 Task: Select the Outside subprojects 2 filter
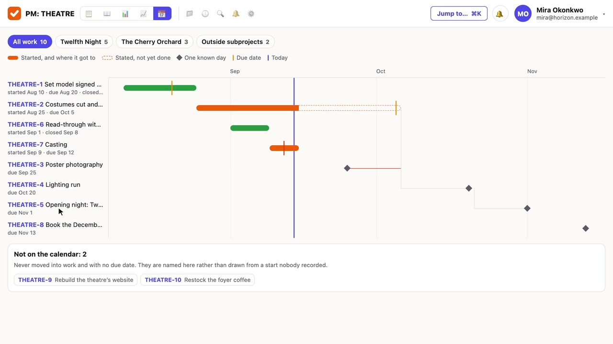point(235,42)
